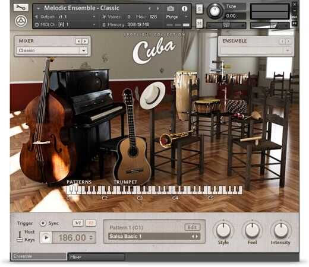Viewport: 309px width, 267px height.
Task: Enable the Sync radio button
Action: (x=43, y=223)
